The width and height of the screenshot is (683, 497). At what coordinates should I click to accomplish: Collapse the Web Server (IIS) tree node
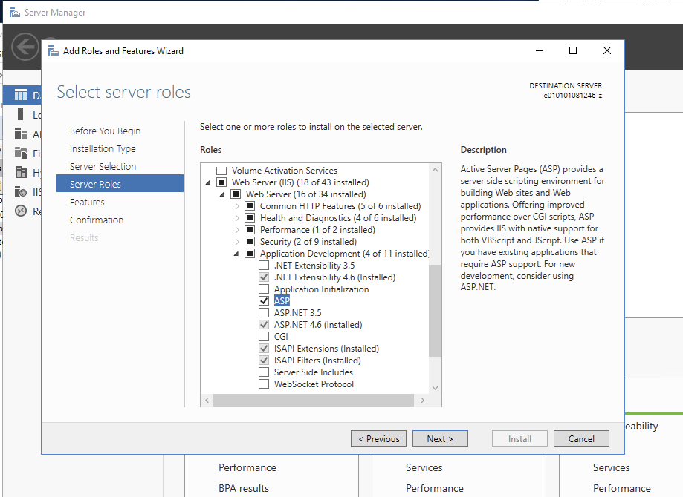(x=208, y=182)
